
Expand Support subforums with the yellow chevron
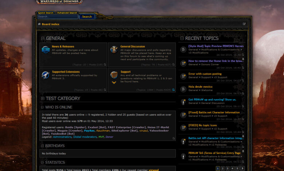[x=114, y=83]
